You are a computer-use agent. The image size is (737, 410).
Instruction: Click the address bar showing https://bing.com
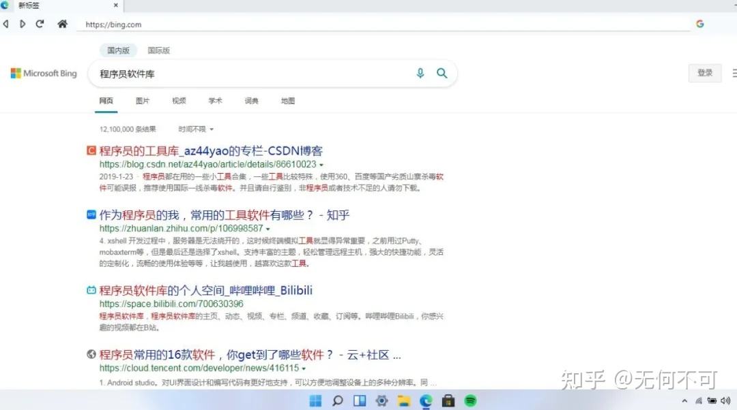383,25
